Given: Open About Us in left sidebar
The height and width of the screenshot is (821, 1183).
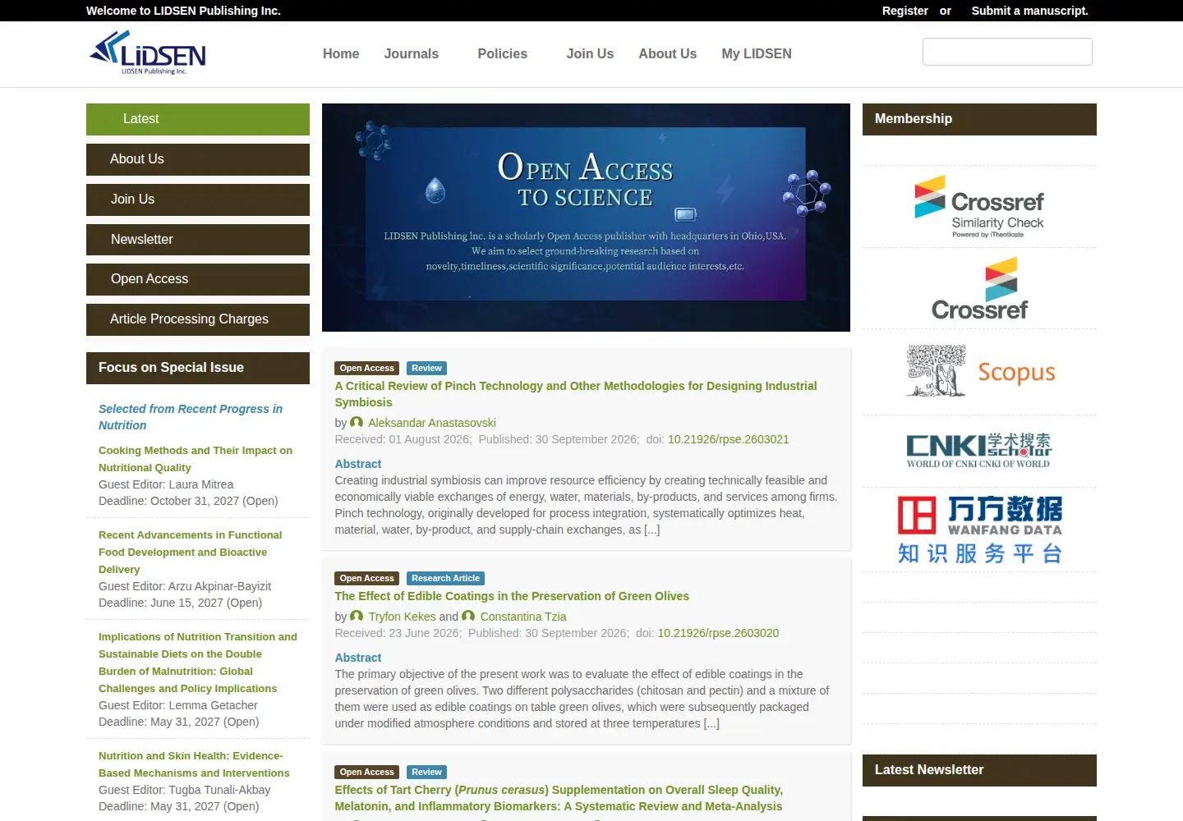Looking at the screenshot, I should coord(198,159).
